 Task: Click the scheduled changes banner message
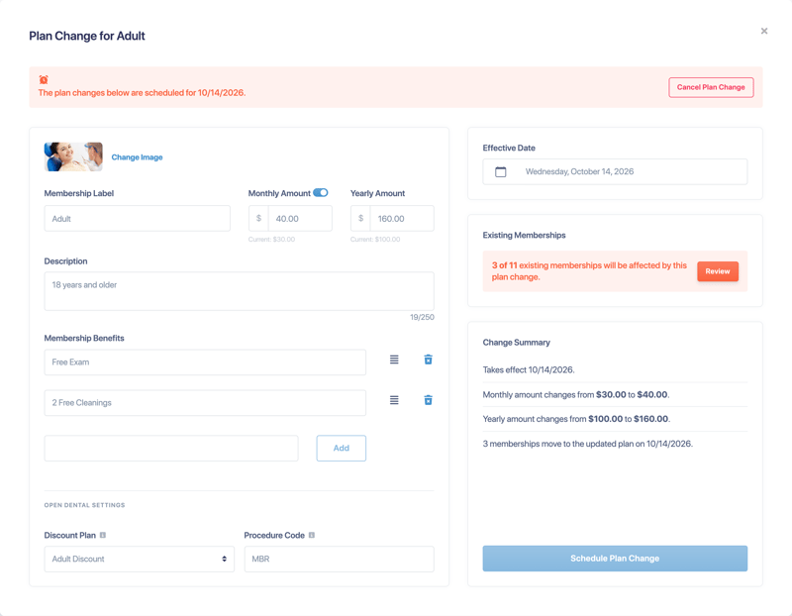pos(142,93)
